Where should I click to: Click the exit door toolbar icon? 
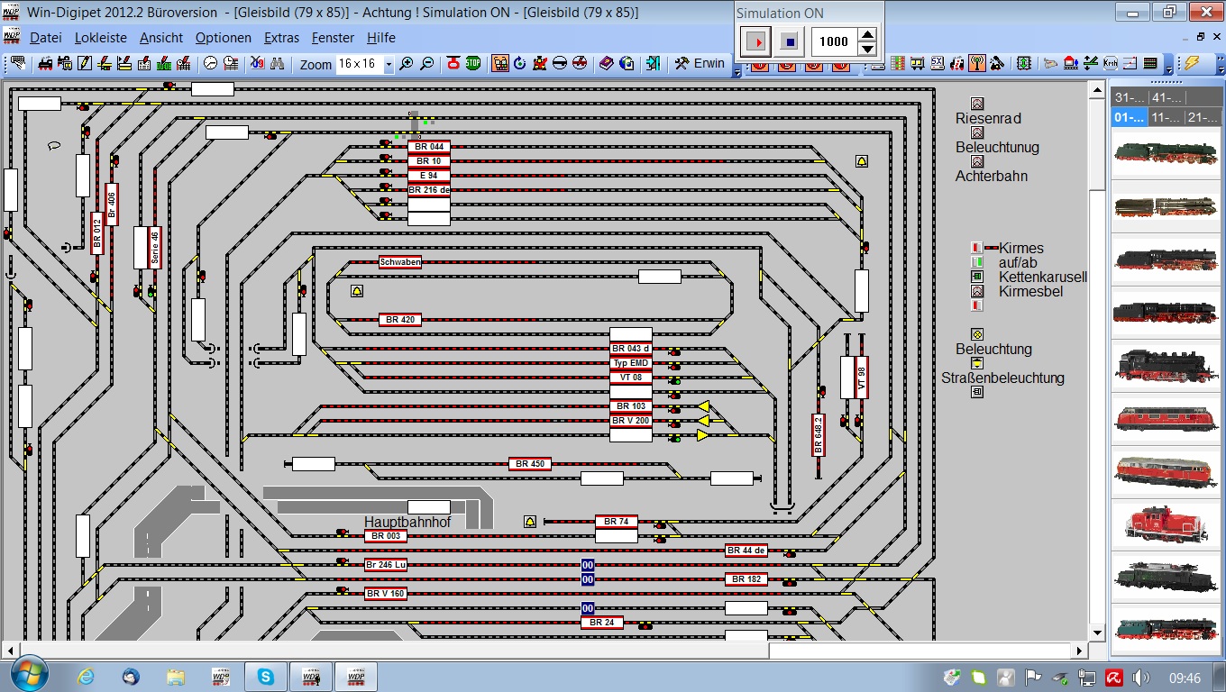(654, 64)
